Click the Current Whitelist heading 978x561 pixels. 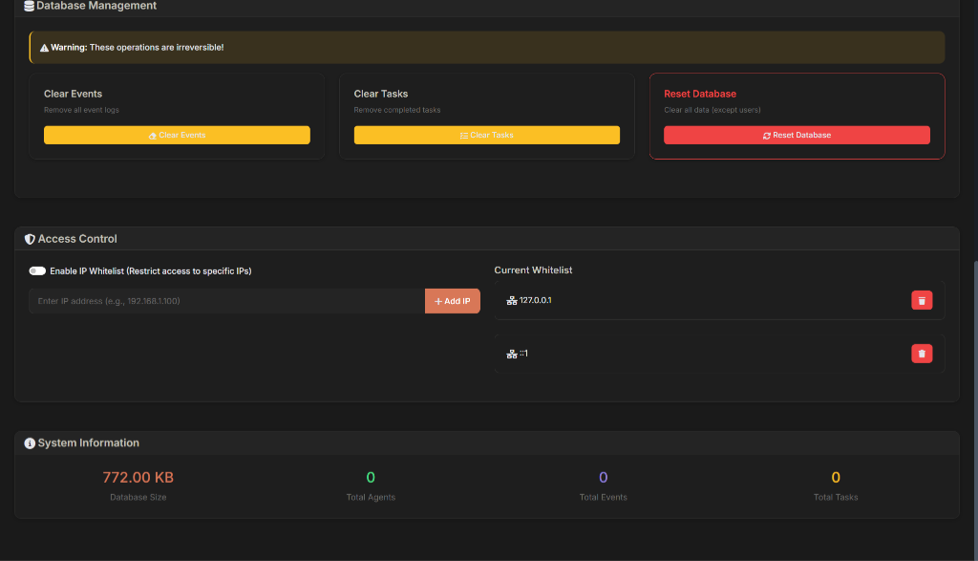533,270
